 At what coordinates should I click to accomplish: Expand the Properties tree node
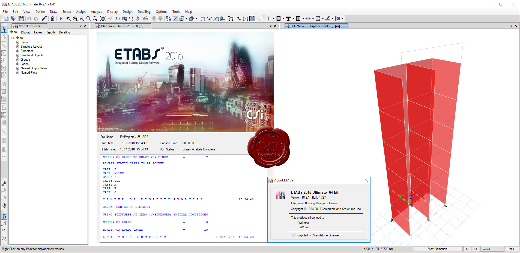(x=18, y=51)
